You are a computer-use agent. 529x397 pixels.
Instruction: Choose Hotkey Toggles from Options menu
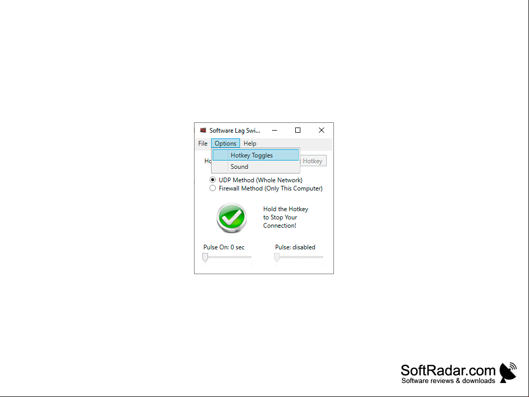256,155
